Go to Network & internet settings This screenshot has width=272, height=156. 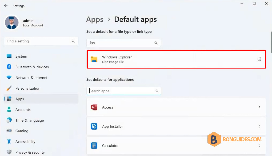pyautogui.click(x=41, y=78)
